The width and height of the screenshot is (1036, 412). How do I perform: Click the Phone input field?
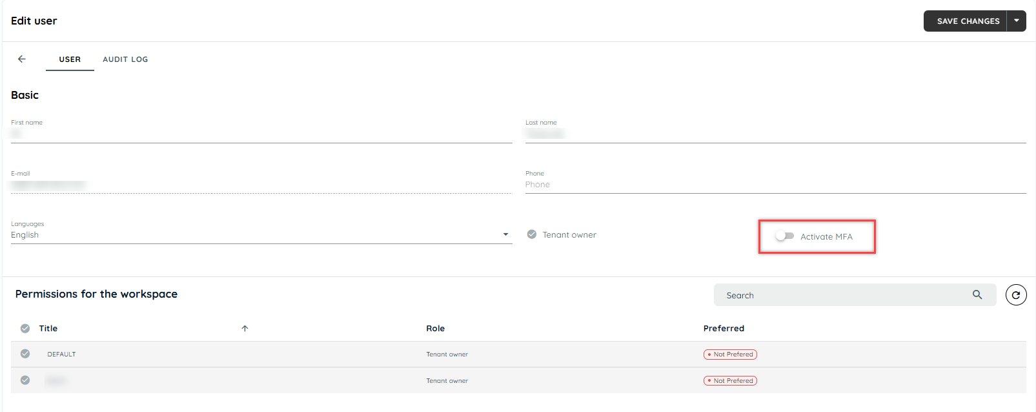click(x=776, y=185)
